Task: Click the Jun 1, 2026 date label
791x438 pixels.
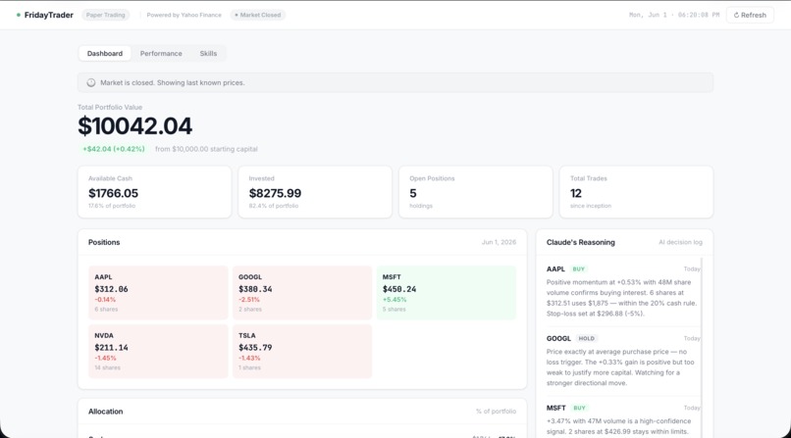Action: pos(499,242)
